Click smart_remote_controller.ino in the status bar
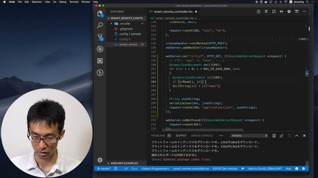 click(x=191, y=169)
